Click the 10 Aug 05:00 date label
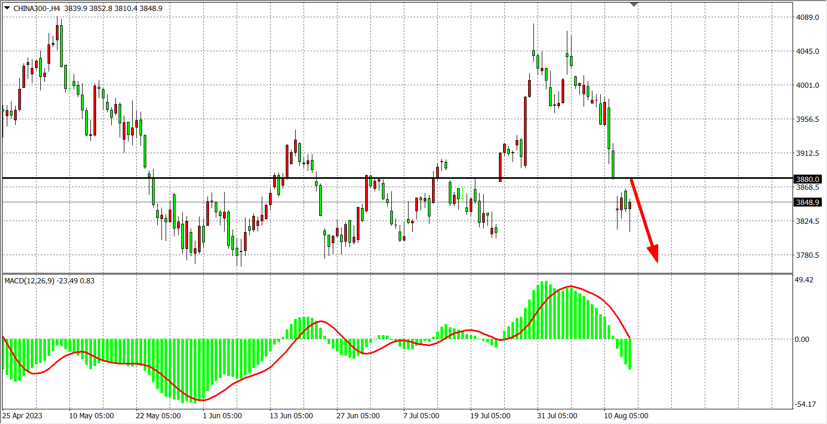Image resolution: width=827 pixels, height=424 pixels. click(x=626, y=416)
